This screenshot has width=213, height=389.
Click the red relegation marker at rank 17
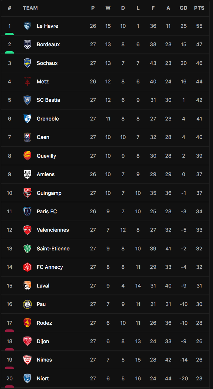click(x=9, y=331)
